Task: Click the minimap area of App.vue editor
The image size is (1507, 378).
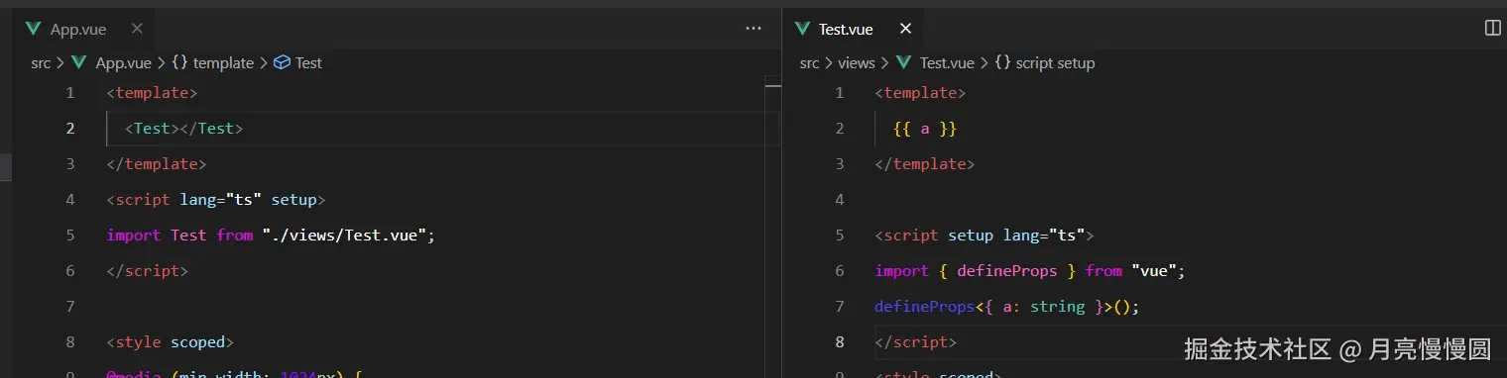Action: (x=772, y=227)
